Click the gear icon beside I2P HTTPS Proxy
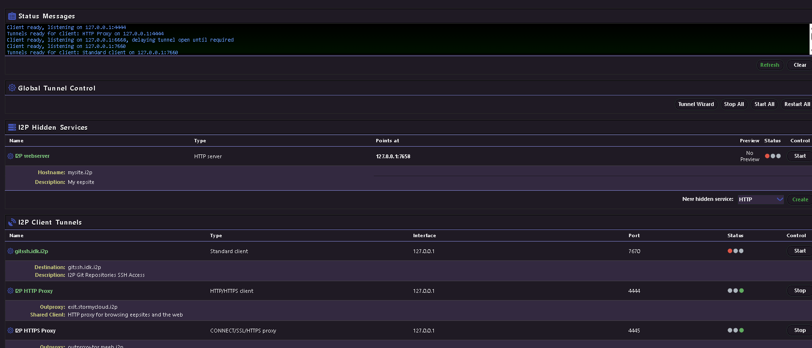This screenshot has height=348, width=812. click(10, 331)
